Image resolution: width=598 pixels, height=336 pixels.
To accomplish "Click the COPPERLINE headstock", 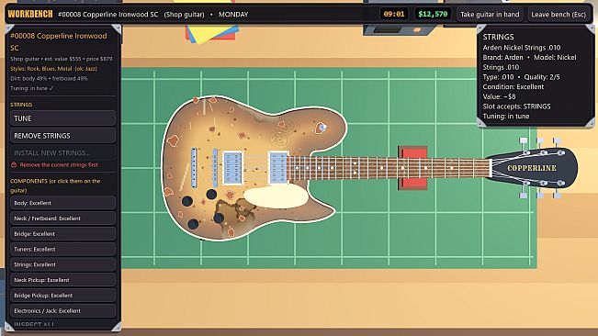I will pyautogui.click(x=532, y=168).
